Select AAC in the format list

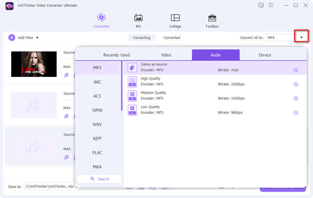pos(97,82)
